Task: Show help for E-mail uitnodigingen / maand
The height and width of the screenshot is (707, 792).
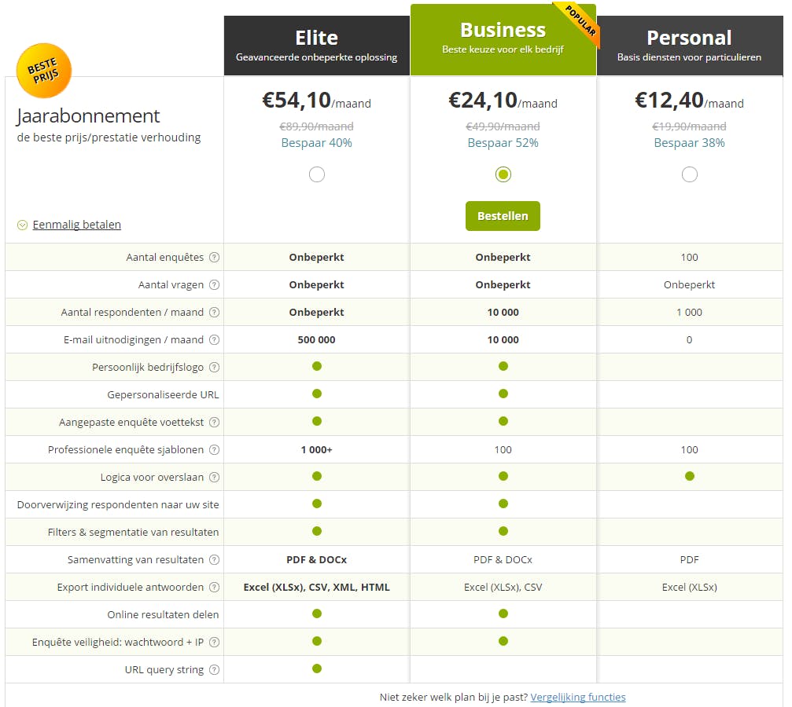Action: tap(214, 340)
